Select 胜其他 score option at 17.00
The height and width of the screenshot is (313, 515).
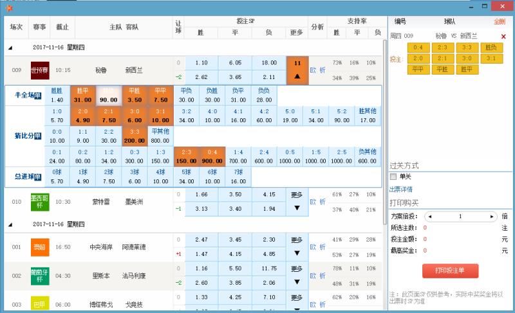coord(368,116)
